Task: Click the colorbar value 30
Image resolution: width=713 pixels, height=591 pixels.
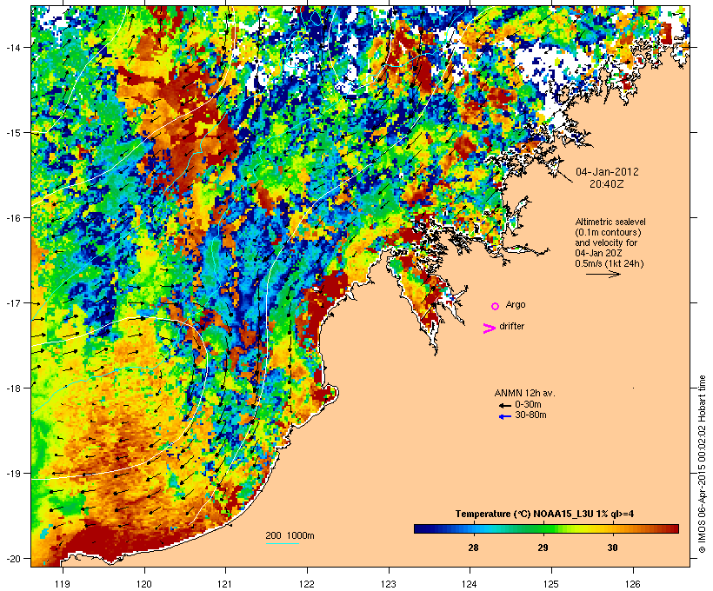Action: point(612,548)
